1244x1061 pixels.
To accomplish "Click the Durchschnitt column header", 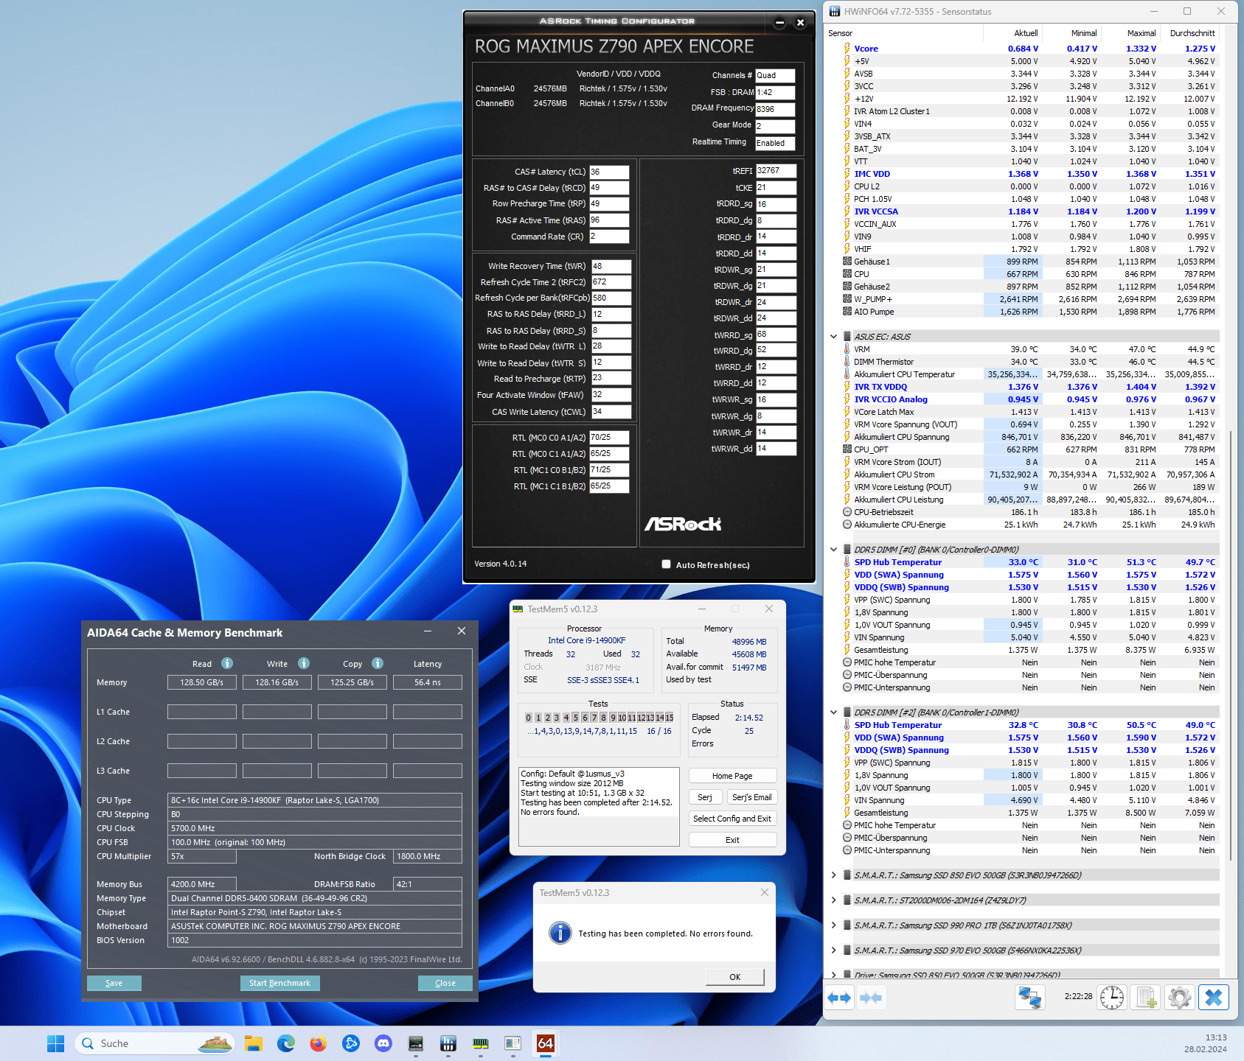I will (x=1192, y=33).
